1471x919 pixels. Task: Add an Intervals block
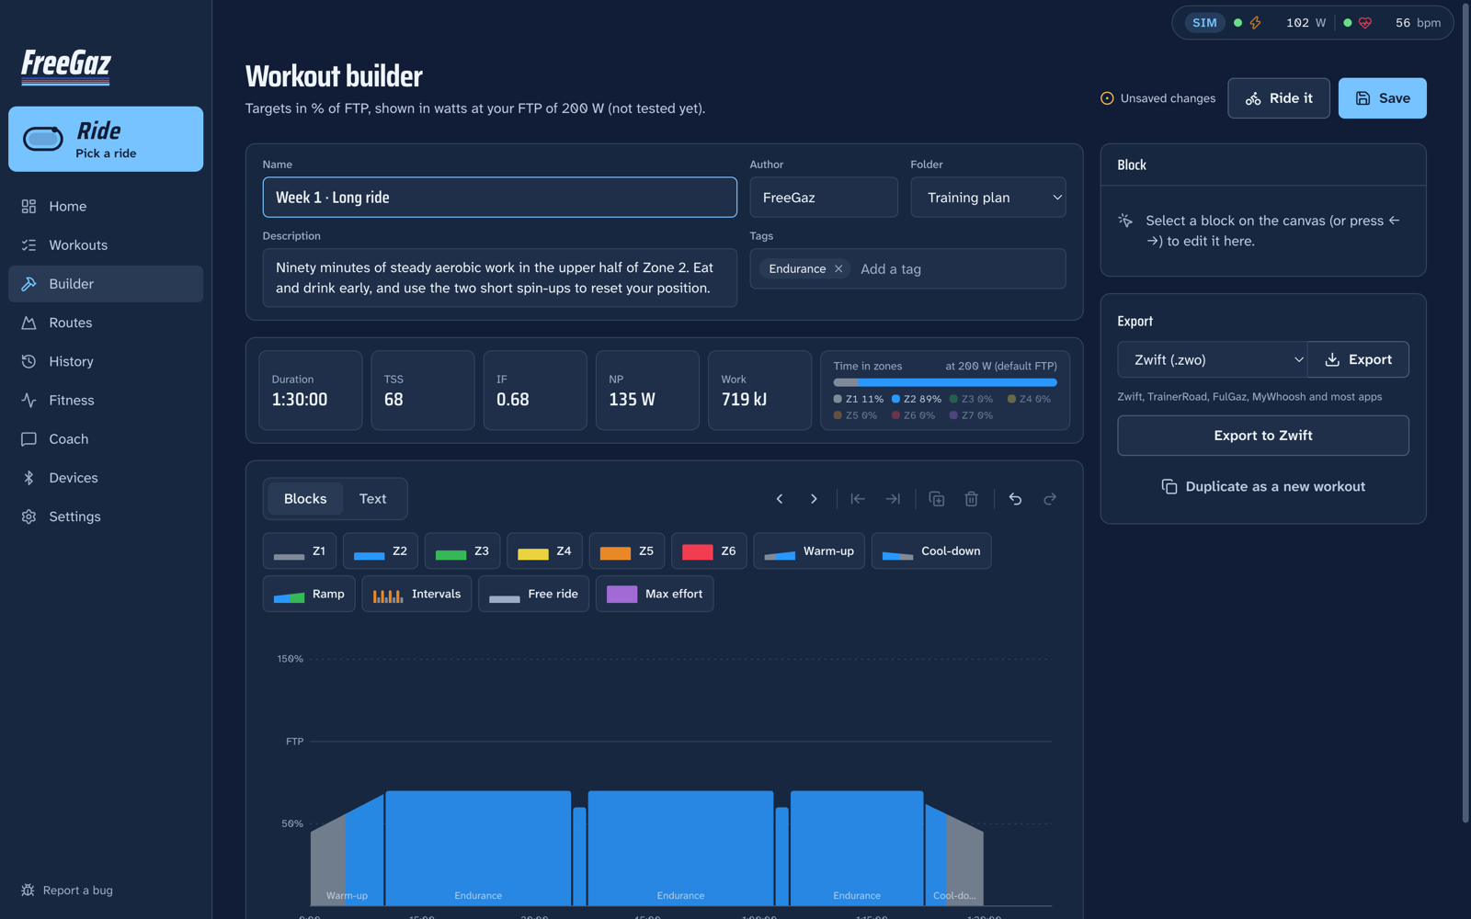pyautogui.click(x=416, y=594)
